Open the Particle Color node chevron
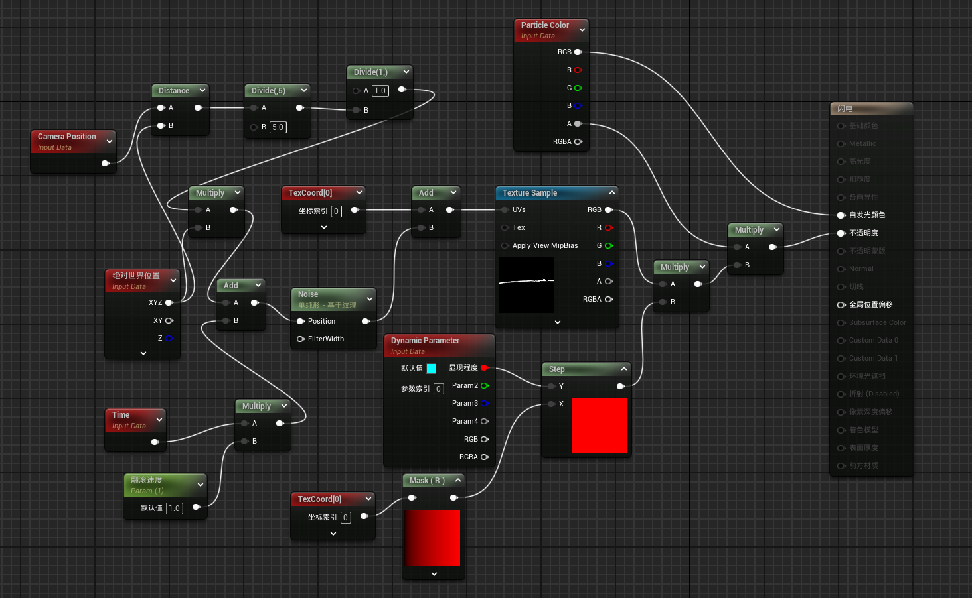Image resolution: width=972 pixels, height=598 pixels. 582,30
